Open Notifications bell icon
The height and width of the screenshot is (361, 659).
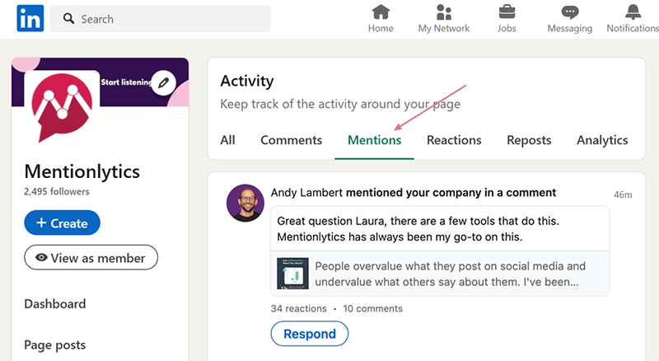633,12
